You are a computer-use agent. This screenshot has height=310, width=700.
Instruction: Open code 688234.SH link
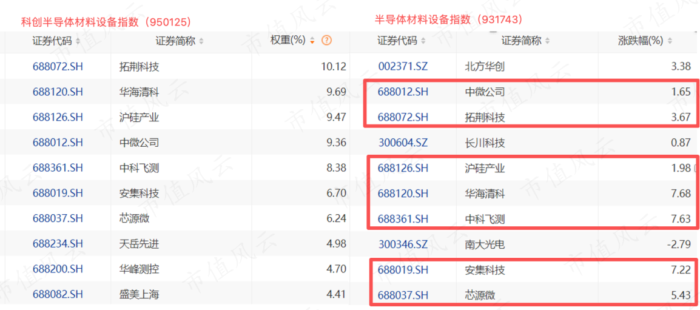(x=58, y=244)
